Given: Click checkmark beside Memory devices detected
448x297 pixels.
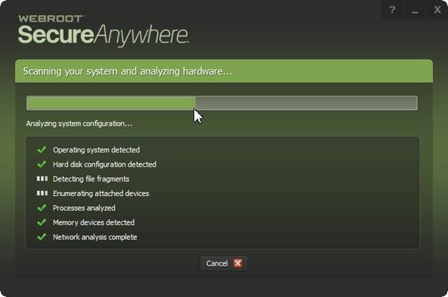Looking at the screenshot, I should click(x=41, y=222).
